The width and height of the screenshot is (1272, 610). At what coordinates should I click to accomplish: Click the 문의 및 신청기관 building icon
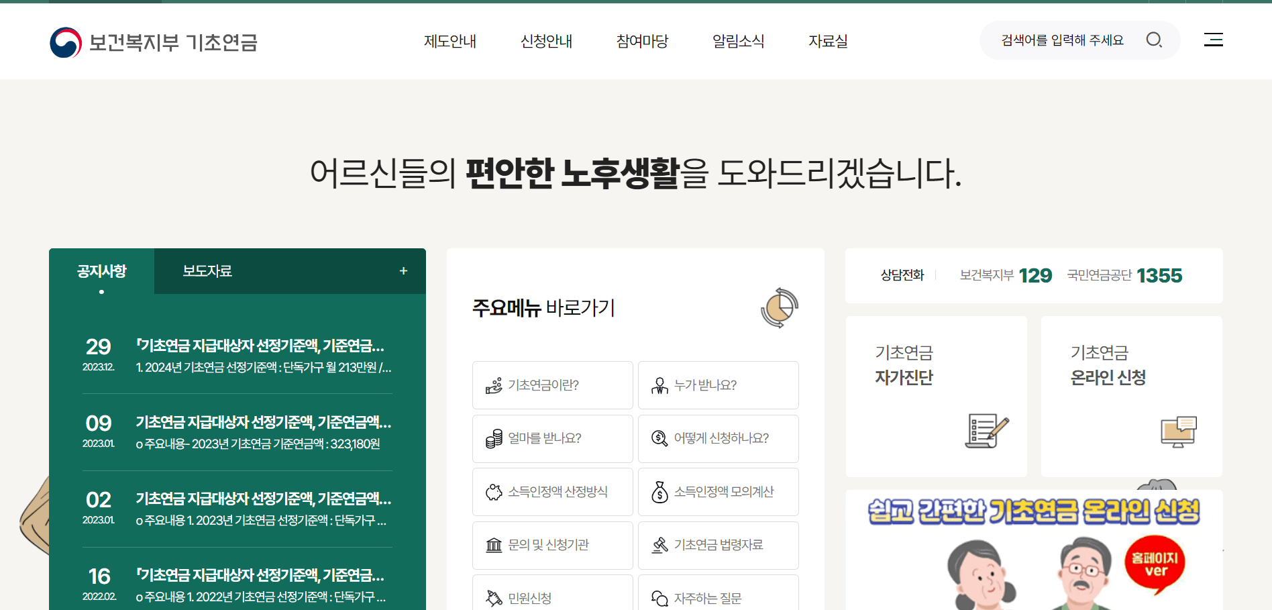coord(494,545)
